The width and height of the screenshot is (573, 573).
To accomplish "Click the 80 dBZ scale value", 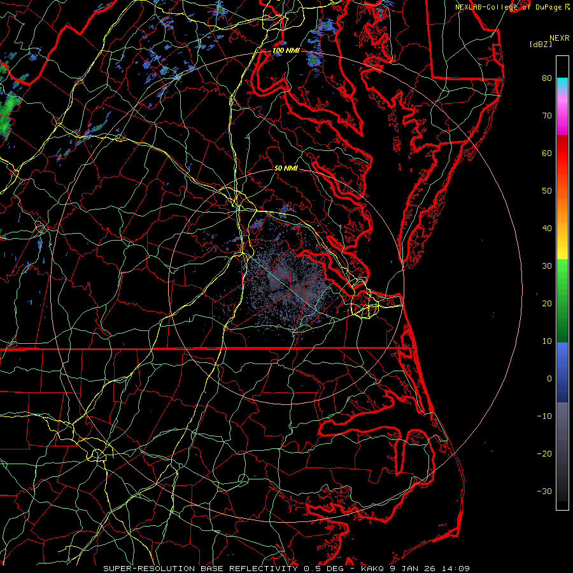I will point(547,78).
